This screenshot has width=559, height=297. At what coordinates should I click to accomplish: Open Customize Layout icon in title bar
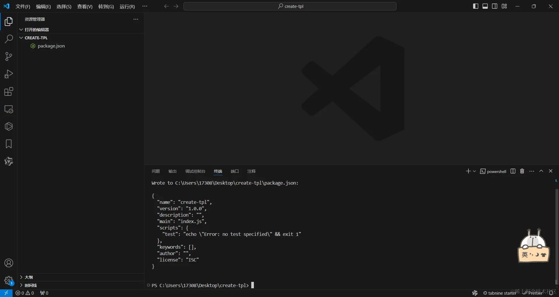click(504, 6)
